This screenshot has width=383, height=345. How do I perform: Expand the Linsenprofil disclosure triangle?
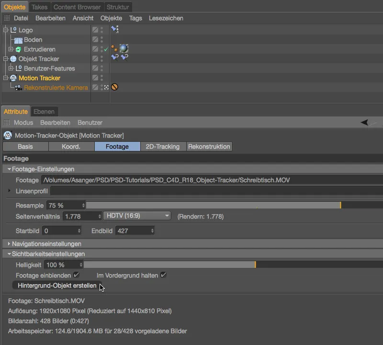tap(9, 191)
